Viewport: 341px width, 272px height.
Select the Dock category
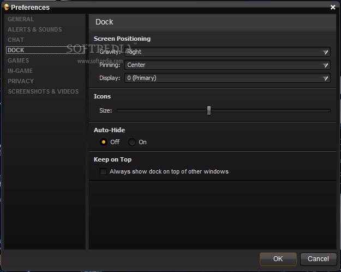[45, 50]
